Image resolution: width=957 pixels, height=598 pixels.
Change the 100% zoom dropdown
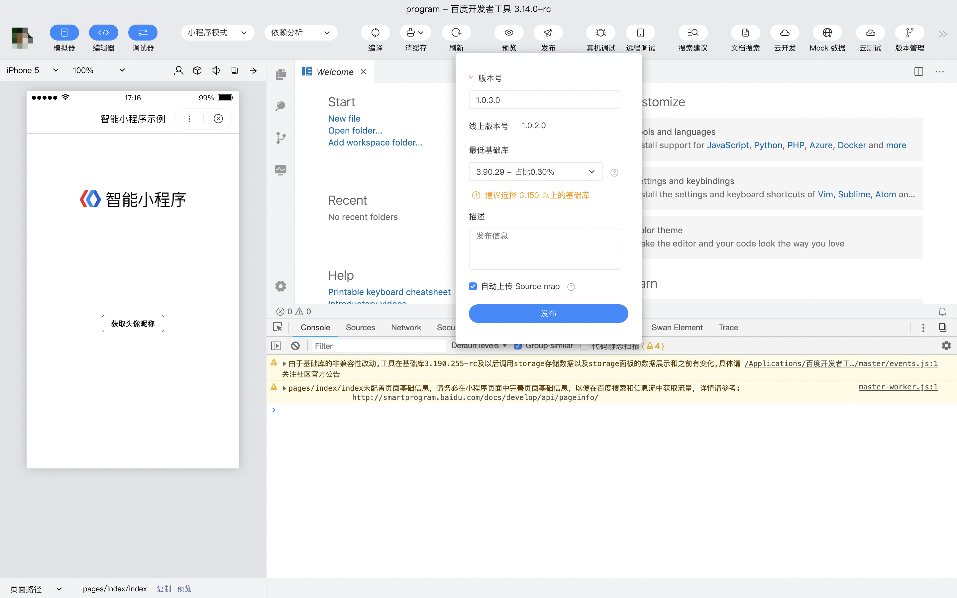(x=99, y=70)
